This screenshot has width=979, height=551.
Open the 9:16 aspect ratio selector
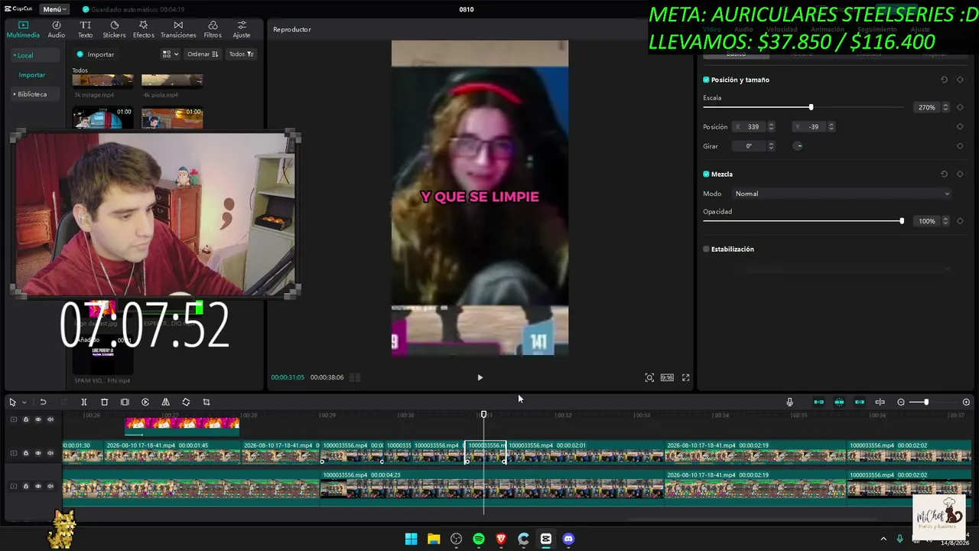667,377
